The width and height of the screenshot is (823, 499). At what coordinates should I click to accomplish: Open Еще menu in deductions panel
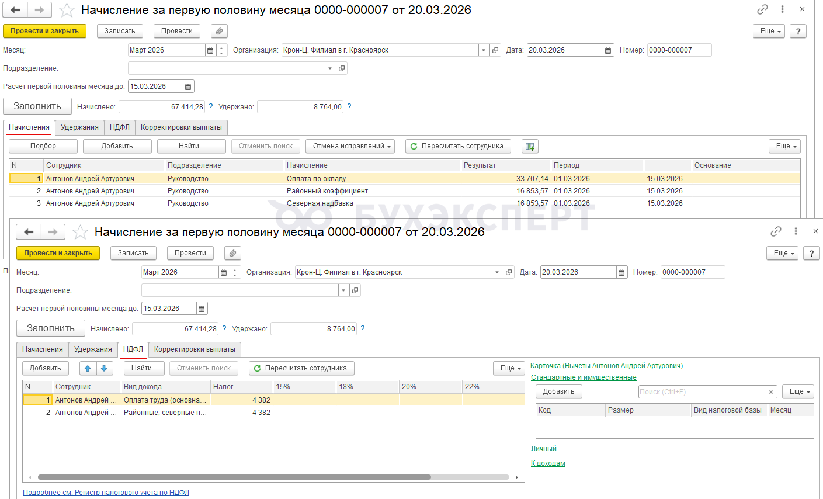(798, 391)
